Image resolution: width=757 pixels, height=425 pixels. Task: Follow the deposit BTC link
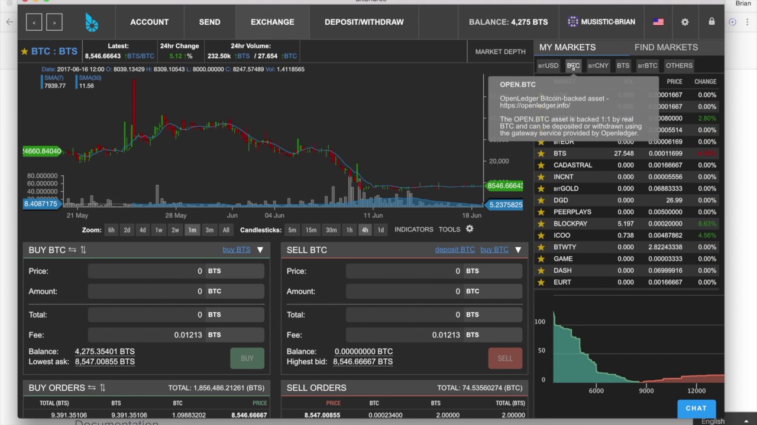point(455,250)
